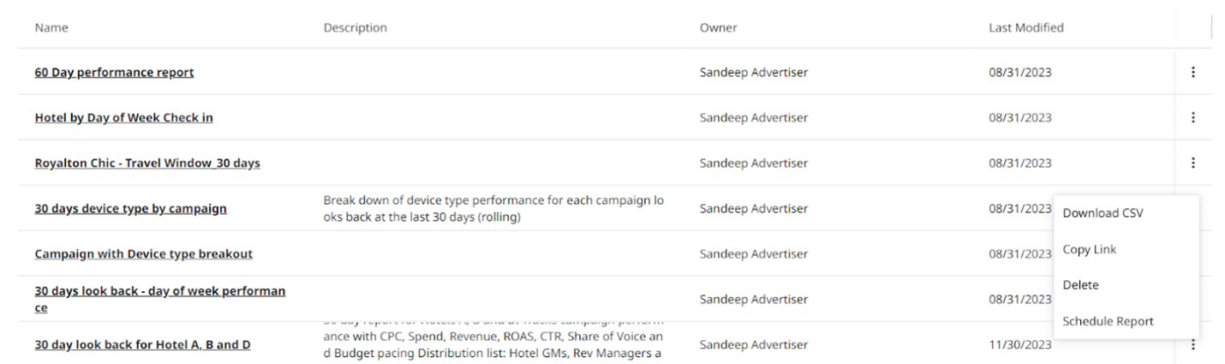Open 30 day look back for Hotel A, B and D
The image size is (1225, 364).
[x=142, y=345]
